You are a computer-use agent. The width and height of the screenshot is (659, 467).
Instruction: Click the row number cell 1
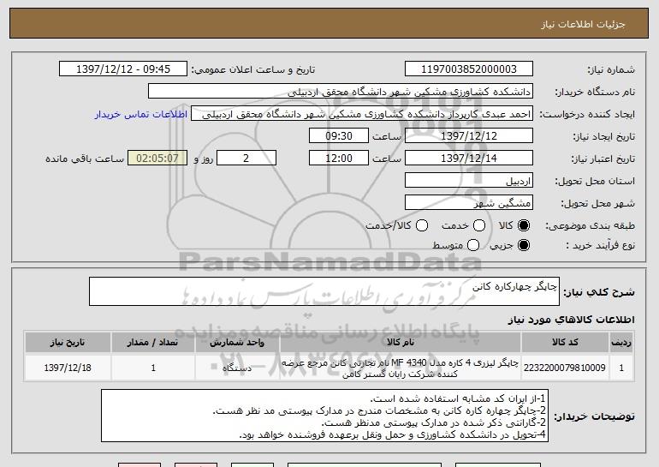[621, 368]
